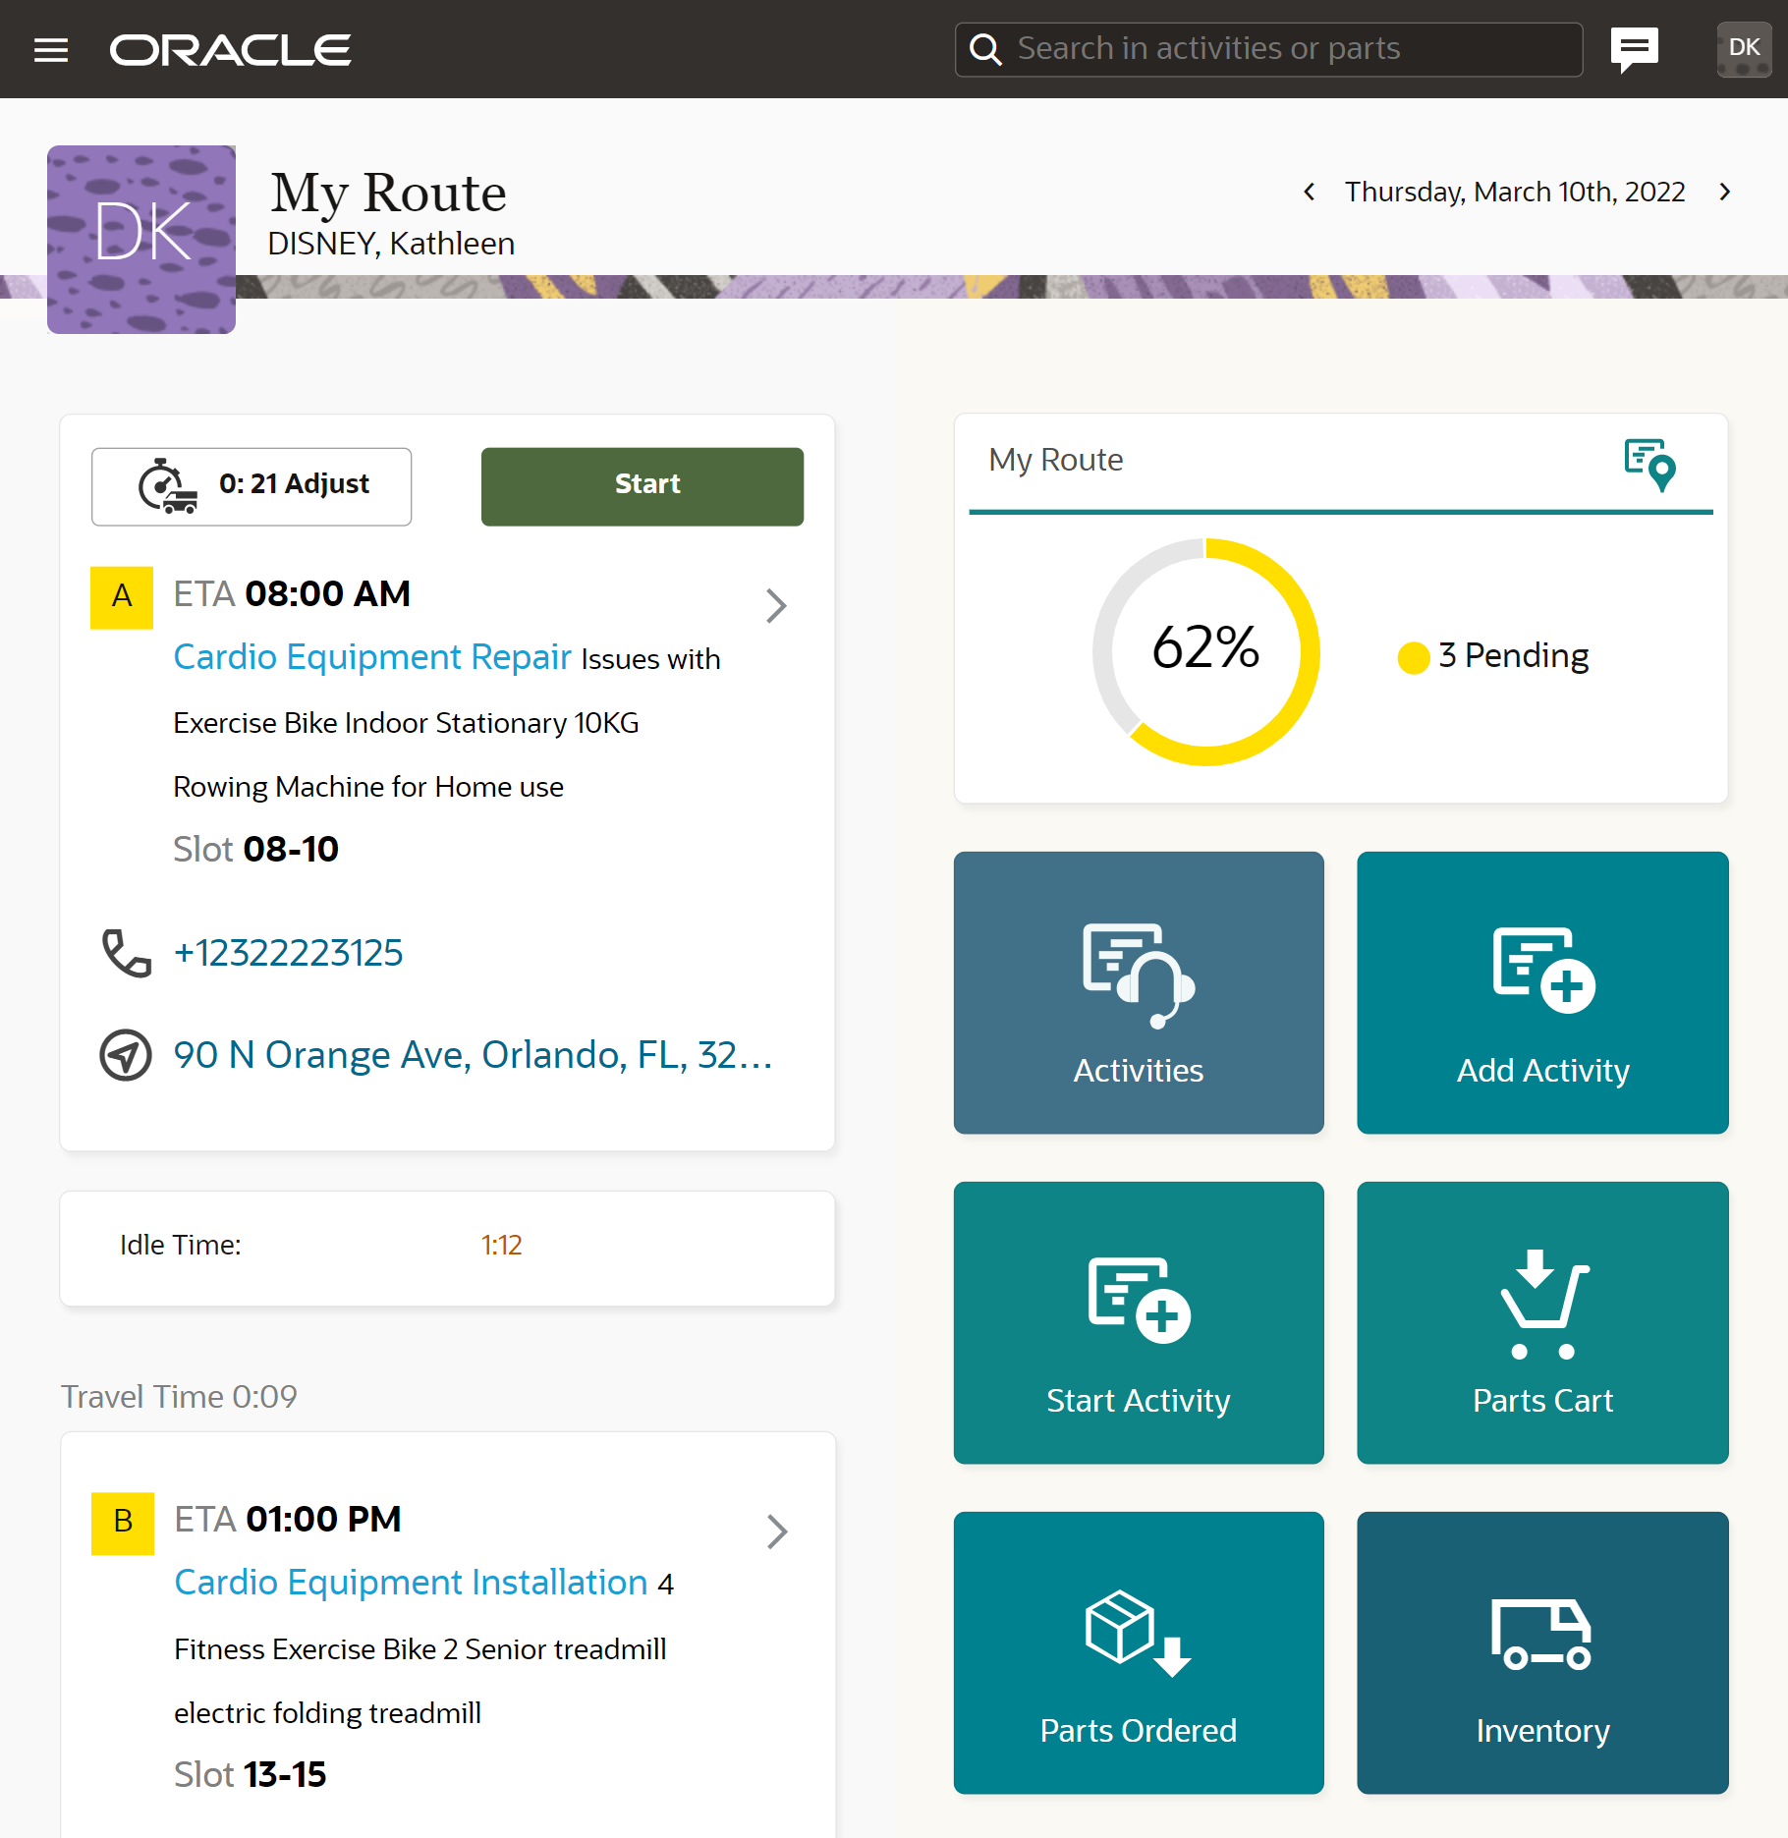Viewport: 1788px width, 1838px height.
Task: Open the DK user avatar menu
Action: tap(1745, 48)
